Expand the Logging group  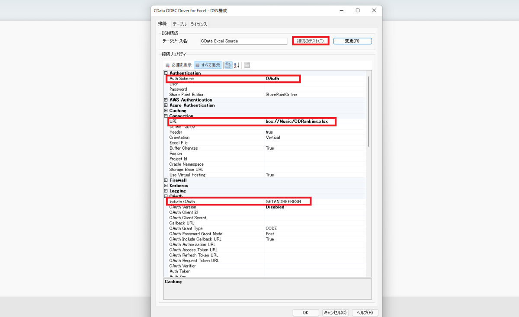click(x=166, y=191)
